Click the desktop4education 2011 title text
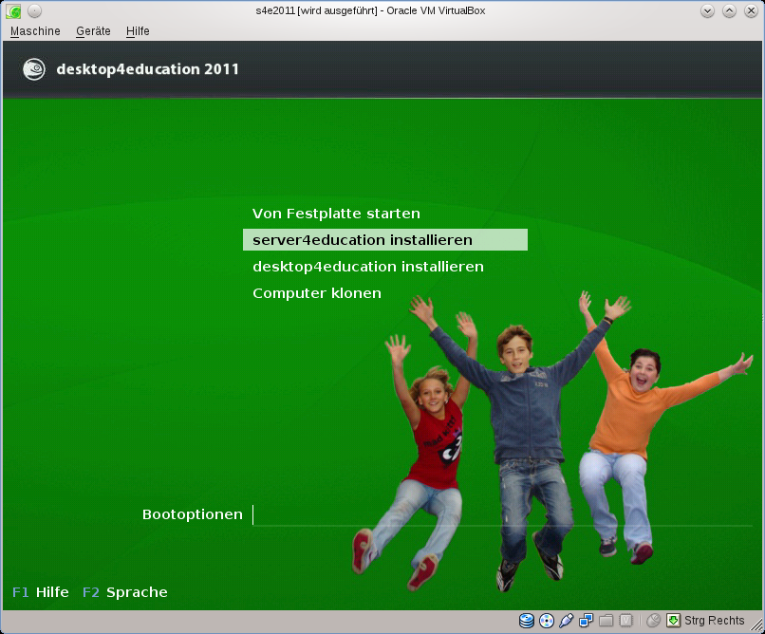The height and width of the screenshot is (634, 765). 148,69
